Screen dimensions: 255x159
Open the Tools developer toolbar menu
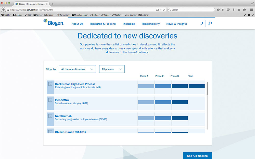pos(117,15)
